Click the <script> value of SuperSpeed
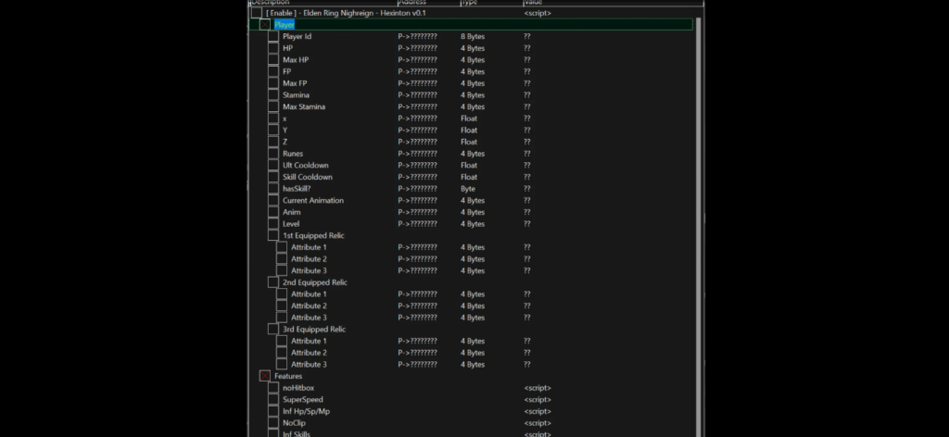This screenshot has height=437, width=949. [x=538, y=400]
